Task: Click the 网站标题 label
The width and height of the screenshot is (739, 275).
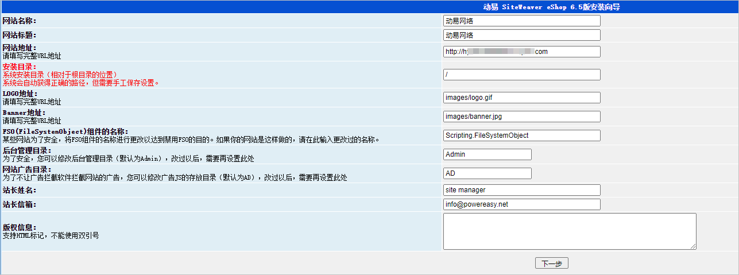Action: (20, 35)
